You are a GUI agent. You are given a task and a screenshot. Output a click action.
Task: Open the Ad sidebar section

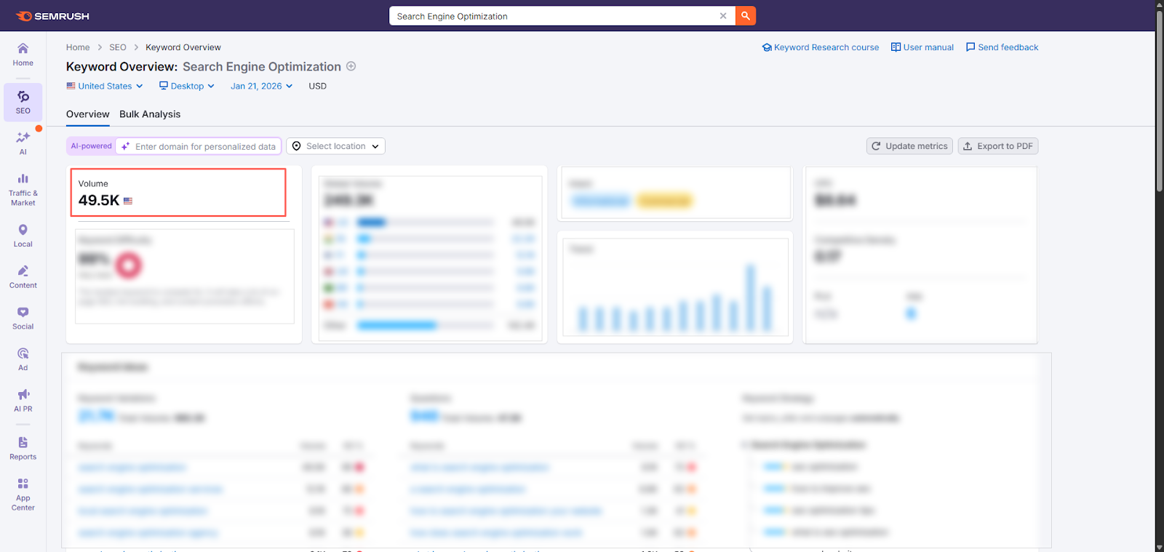pyautogui.click(x=23, y=359)
